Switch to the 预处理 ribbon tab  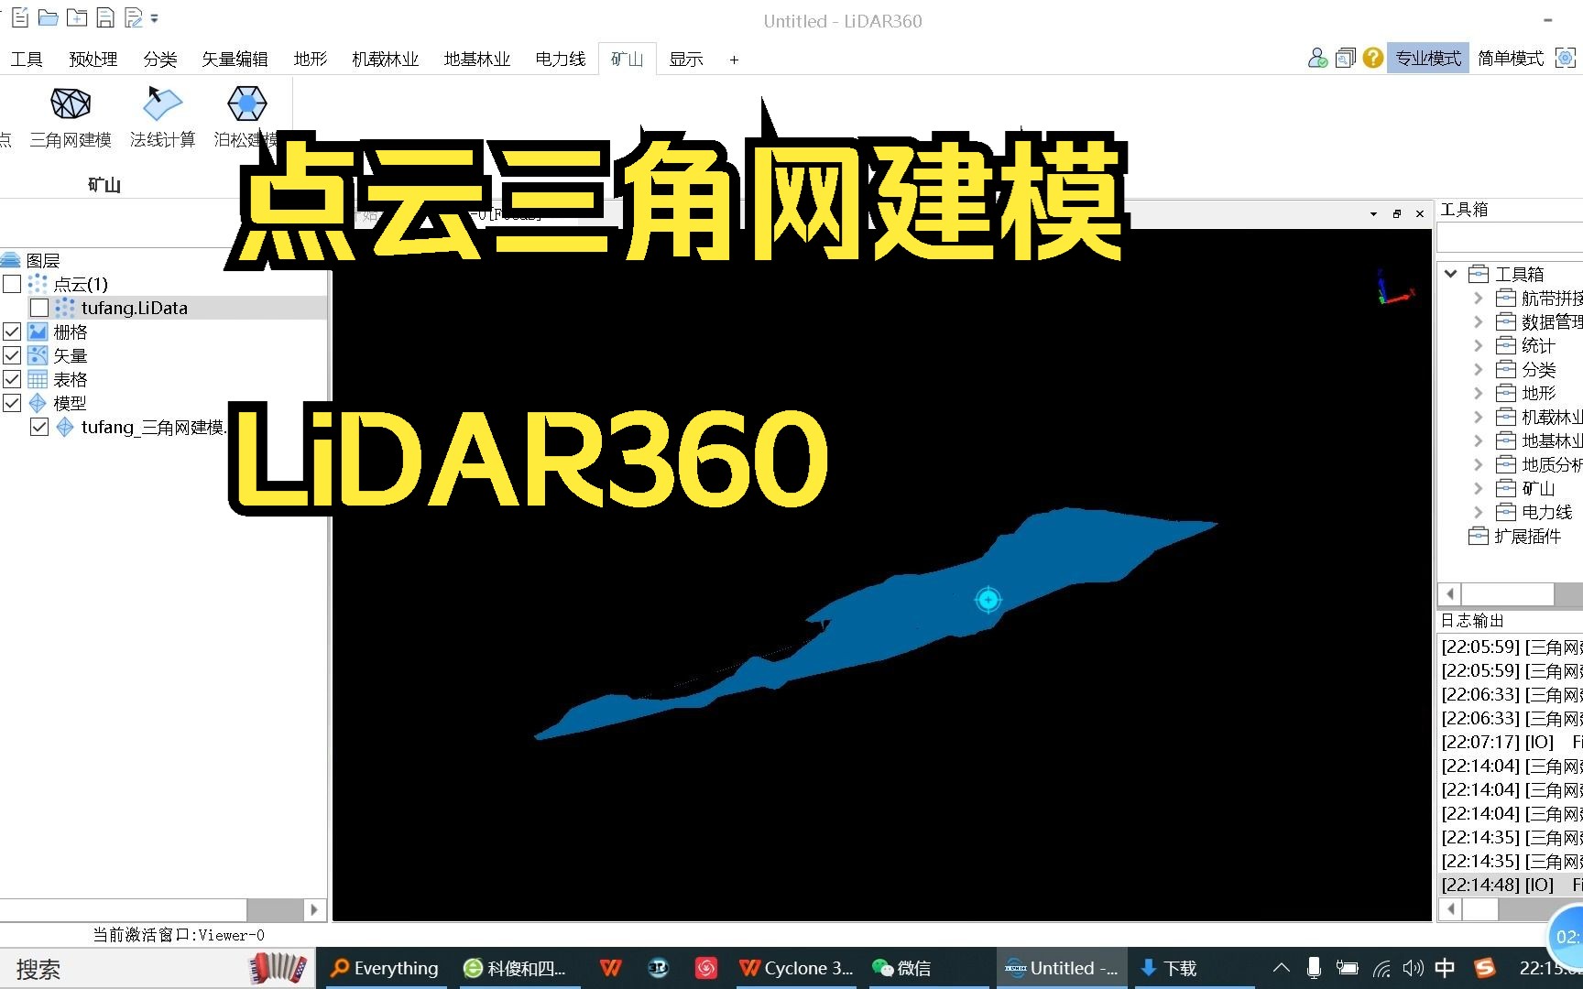[93, 60]
